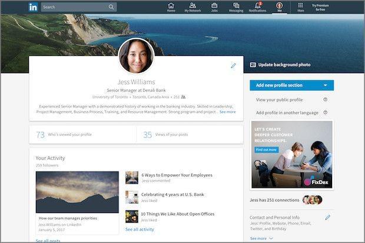Open the My Network icon
Viewport: 365px width, 243px height.
[x=193, y=5]
